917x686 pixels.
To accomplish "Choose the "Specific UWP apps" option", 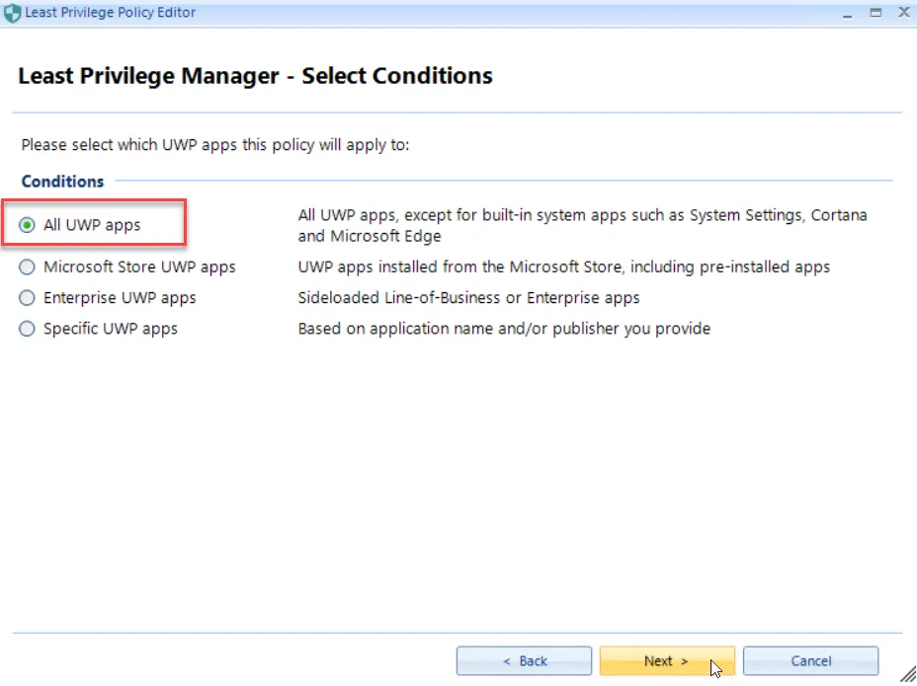I will pyautogui.click(x=27, y=329).
